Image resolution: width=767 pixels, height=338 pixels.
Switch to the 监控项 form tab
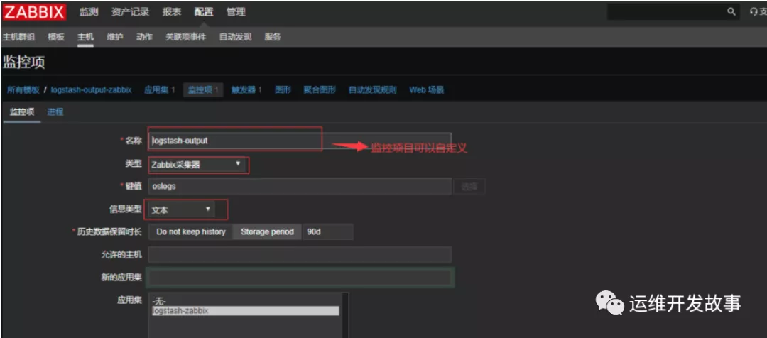point(22,112)
